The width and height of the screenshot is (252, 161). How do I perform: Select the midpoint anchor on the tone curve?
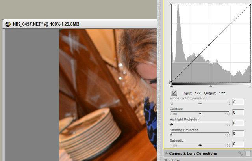coord(209,45)
